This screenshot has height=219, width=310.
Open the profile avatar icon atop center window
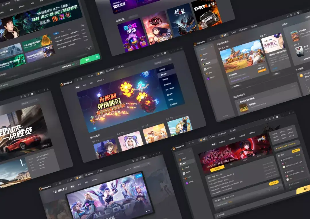pyautogui.click(x=165, y=53)
